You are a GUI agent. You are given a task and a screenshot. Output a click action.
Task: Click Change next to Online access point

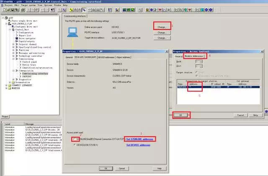[162, 27]
